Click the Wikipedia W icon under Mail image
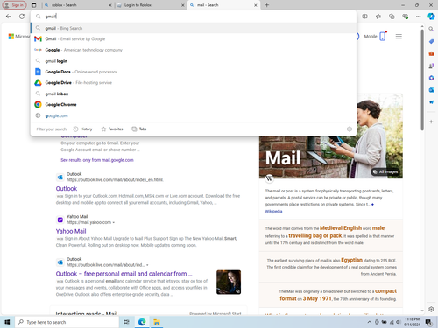 269,178
